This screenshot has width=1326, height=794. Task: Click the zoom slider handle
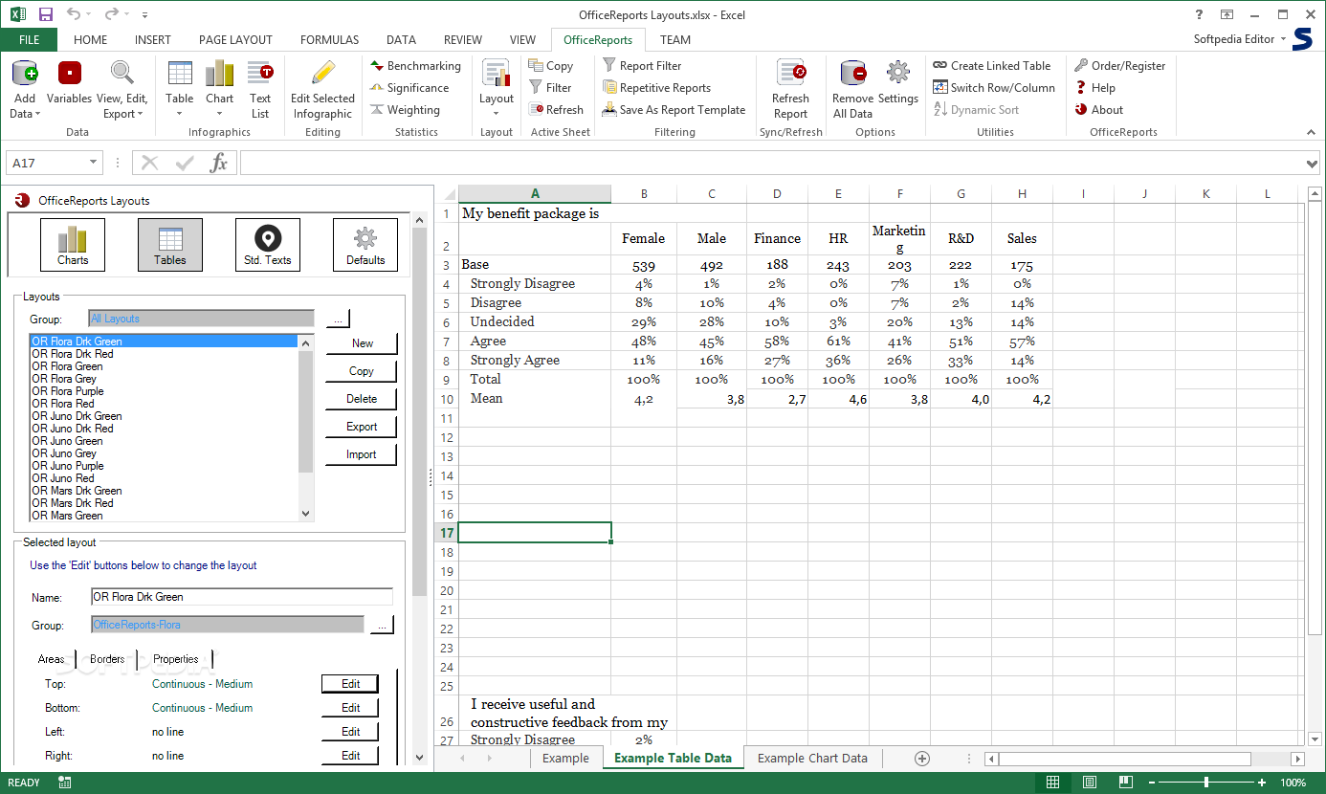tap(1205, 783)
